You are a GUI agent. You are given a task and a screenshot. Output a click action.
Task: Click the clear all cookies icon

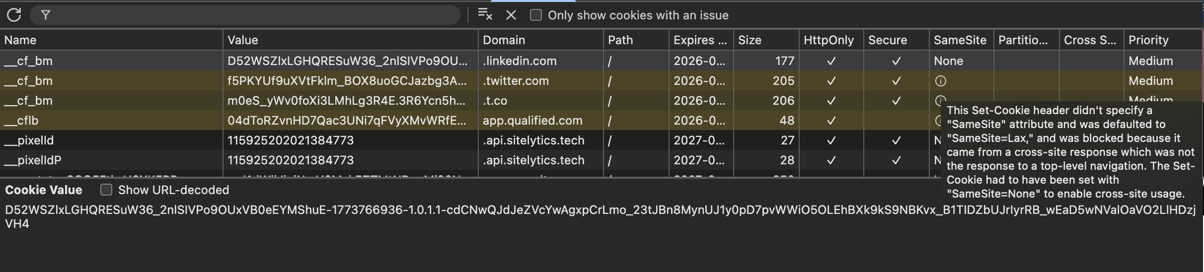coord(484,15)
